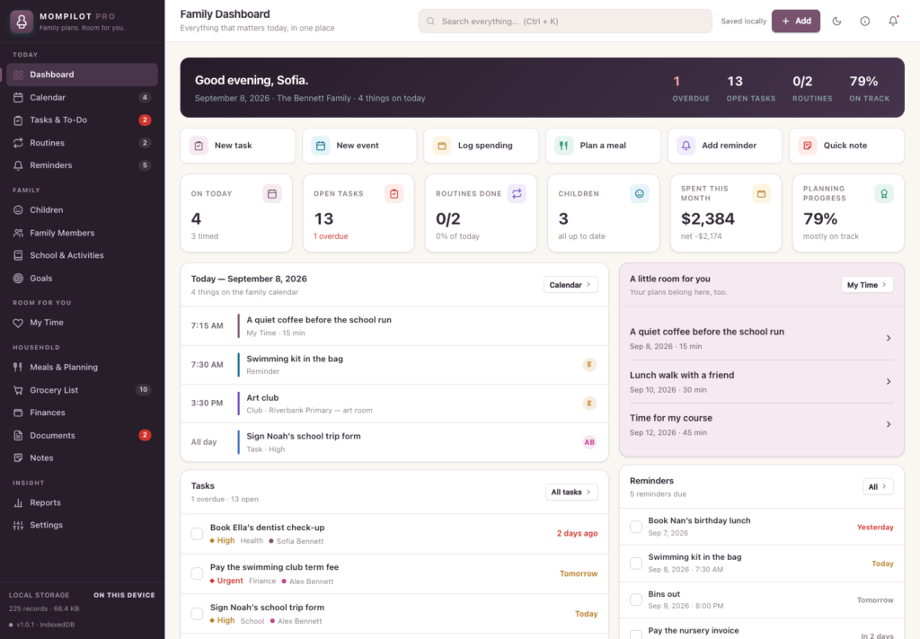Image resolution: width=920 pixels, height=639 pixels.
Task: Tick Pay the nursery invoice reminder checkbox
Action: tap(636, 635)
